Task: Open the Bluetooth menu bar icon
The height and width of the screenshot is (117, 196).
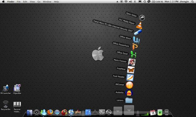Action: [x=135, y=2]
